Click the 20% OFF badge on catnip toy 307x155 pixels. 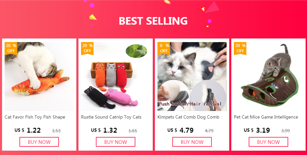click(87, 48)
